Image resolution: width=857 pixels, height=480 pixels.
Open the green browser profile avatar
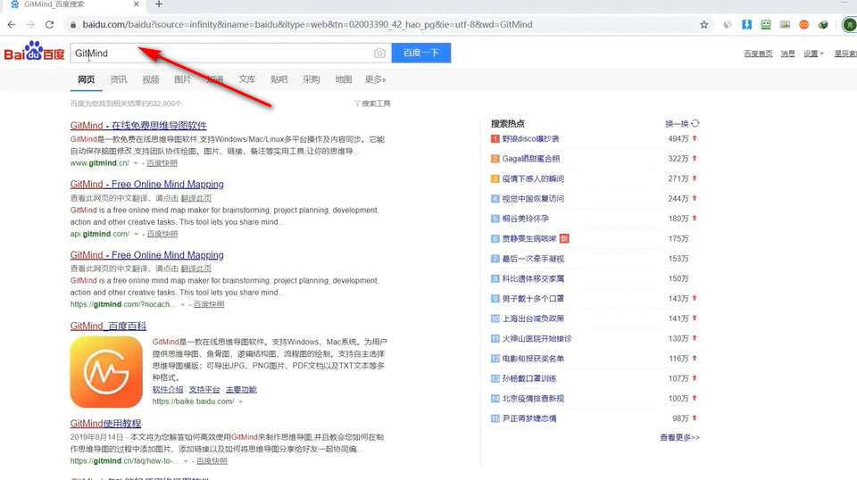[x=850, y=25]
